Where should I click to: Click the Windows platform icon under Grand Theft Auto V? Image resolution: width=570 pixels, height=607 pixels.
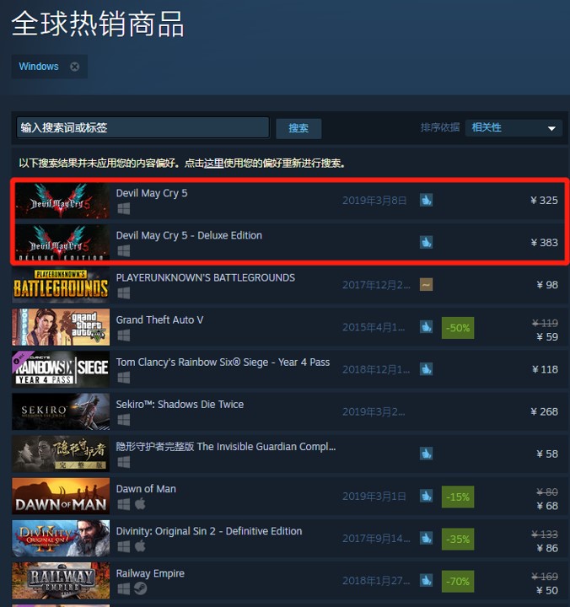(123, 336)
